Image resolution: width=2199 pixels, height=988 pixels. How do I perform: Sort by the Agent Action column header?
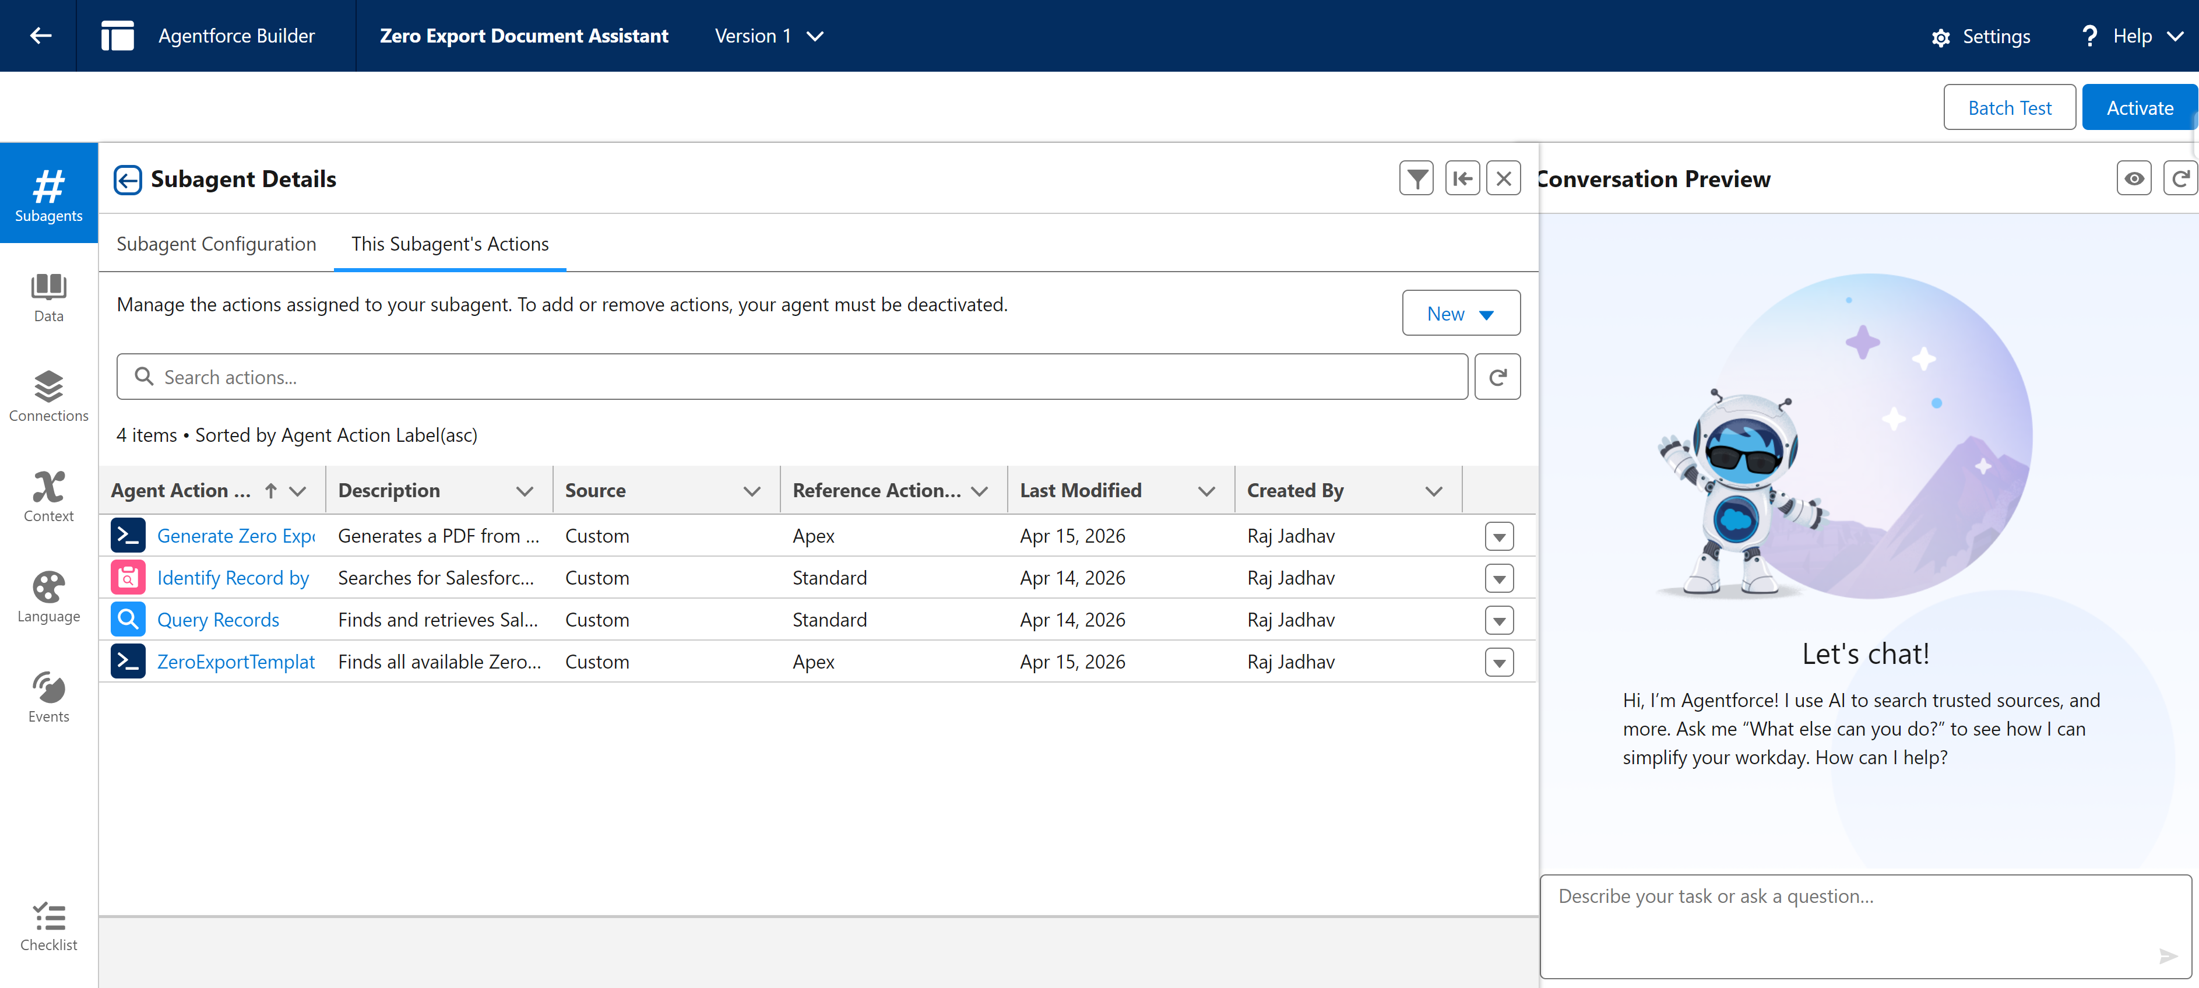181,490
